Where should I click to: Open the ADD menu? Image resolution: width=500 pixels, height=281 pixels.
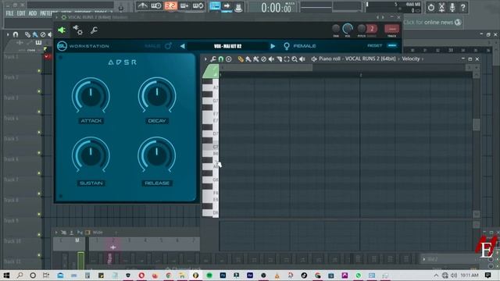coord(33,13)
